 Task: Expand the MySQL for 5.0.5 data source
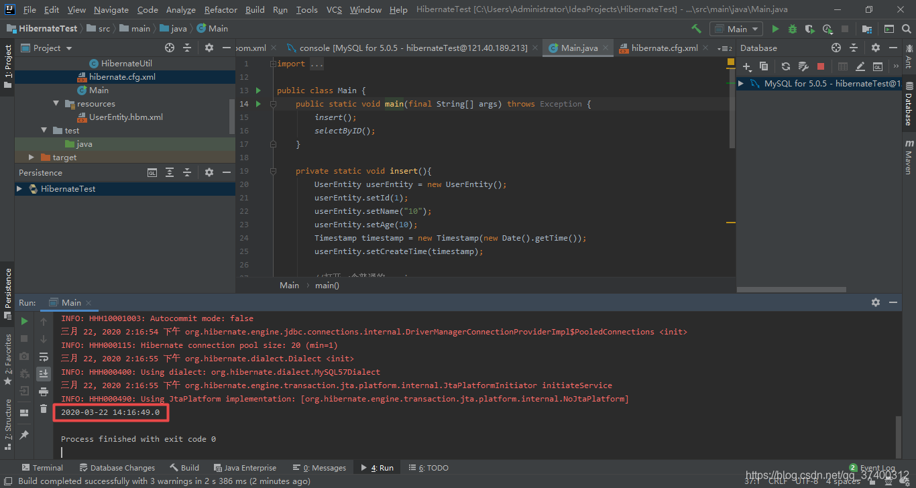741,84
